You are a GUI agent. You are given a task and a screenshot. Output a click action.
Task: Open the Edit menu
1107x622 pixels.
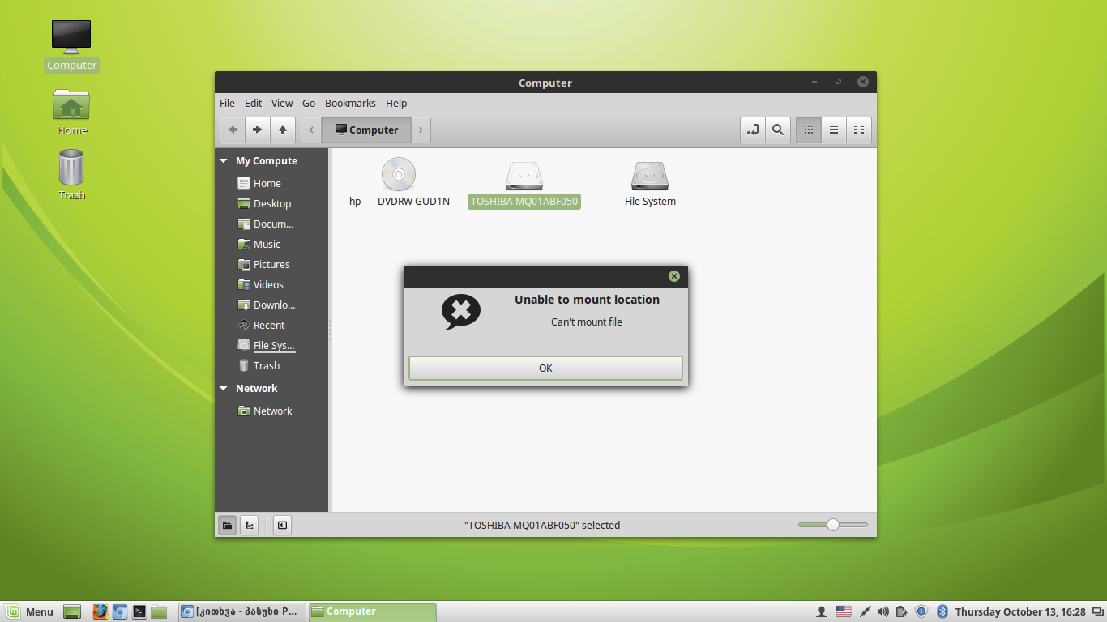coord(254,103)
